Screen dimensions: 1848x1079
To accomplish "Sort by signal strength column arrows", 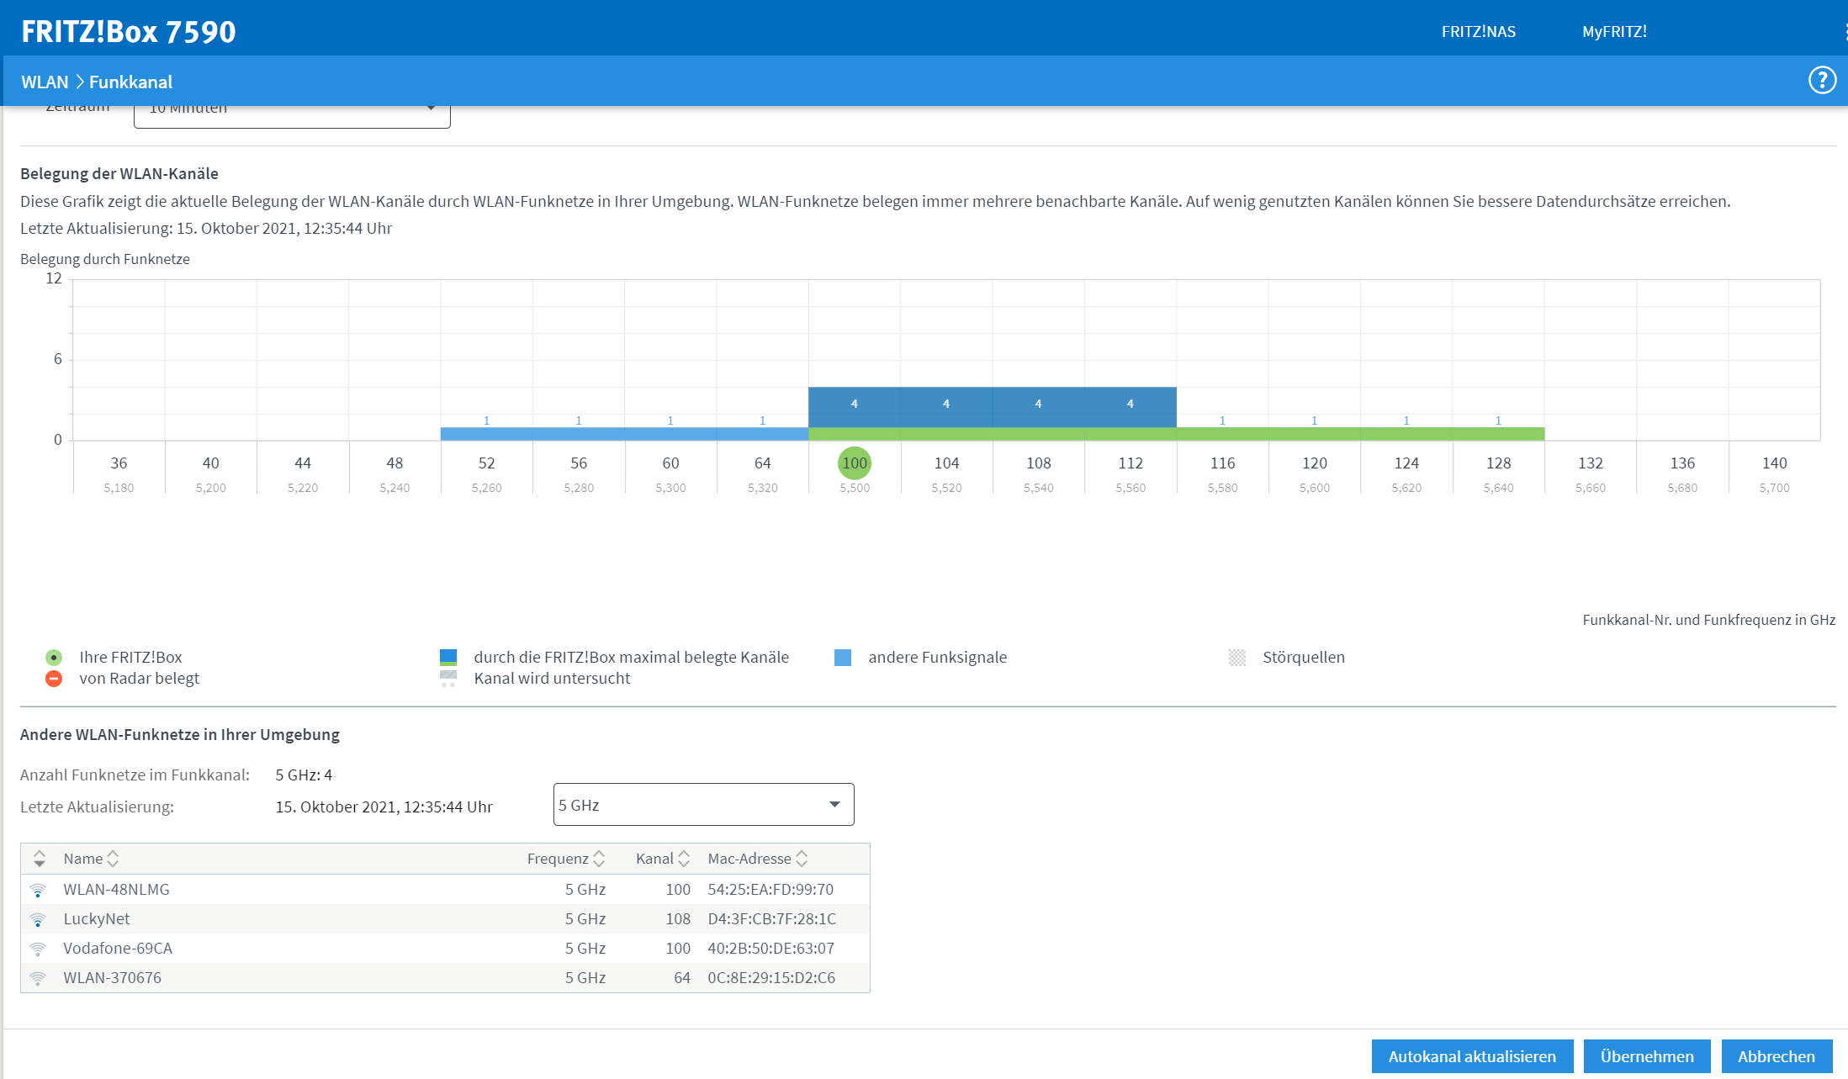I will pos(40,859).
